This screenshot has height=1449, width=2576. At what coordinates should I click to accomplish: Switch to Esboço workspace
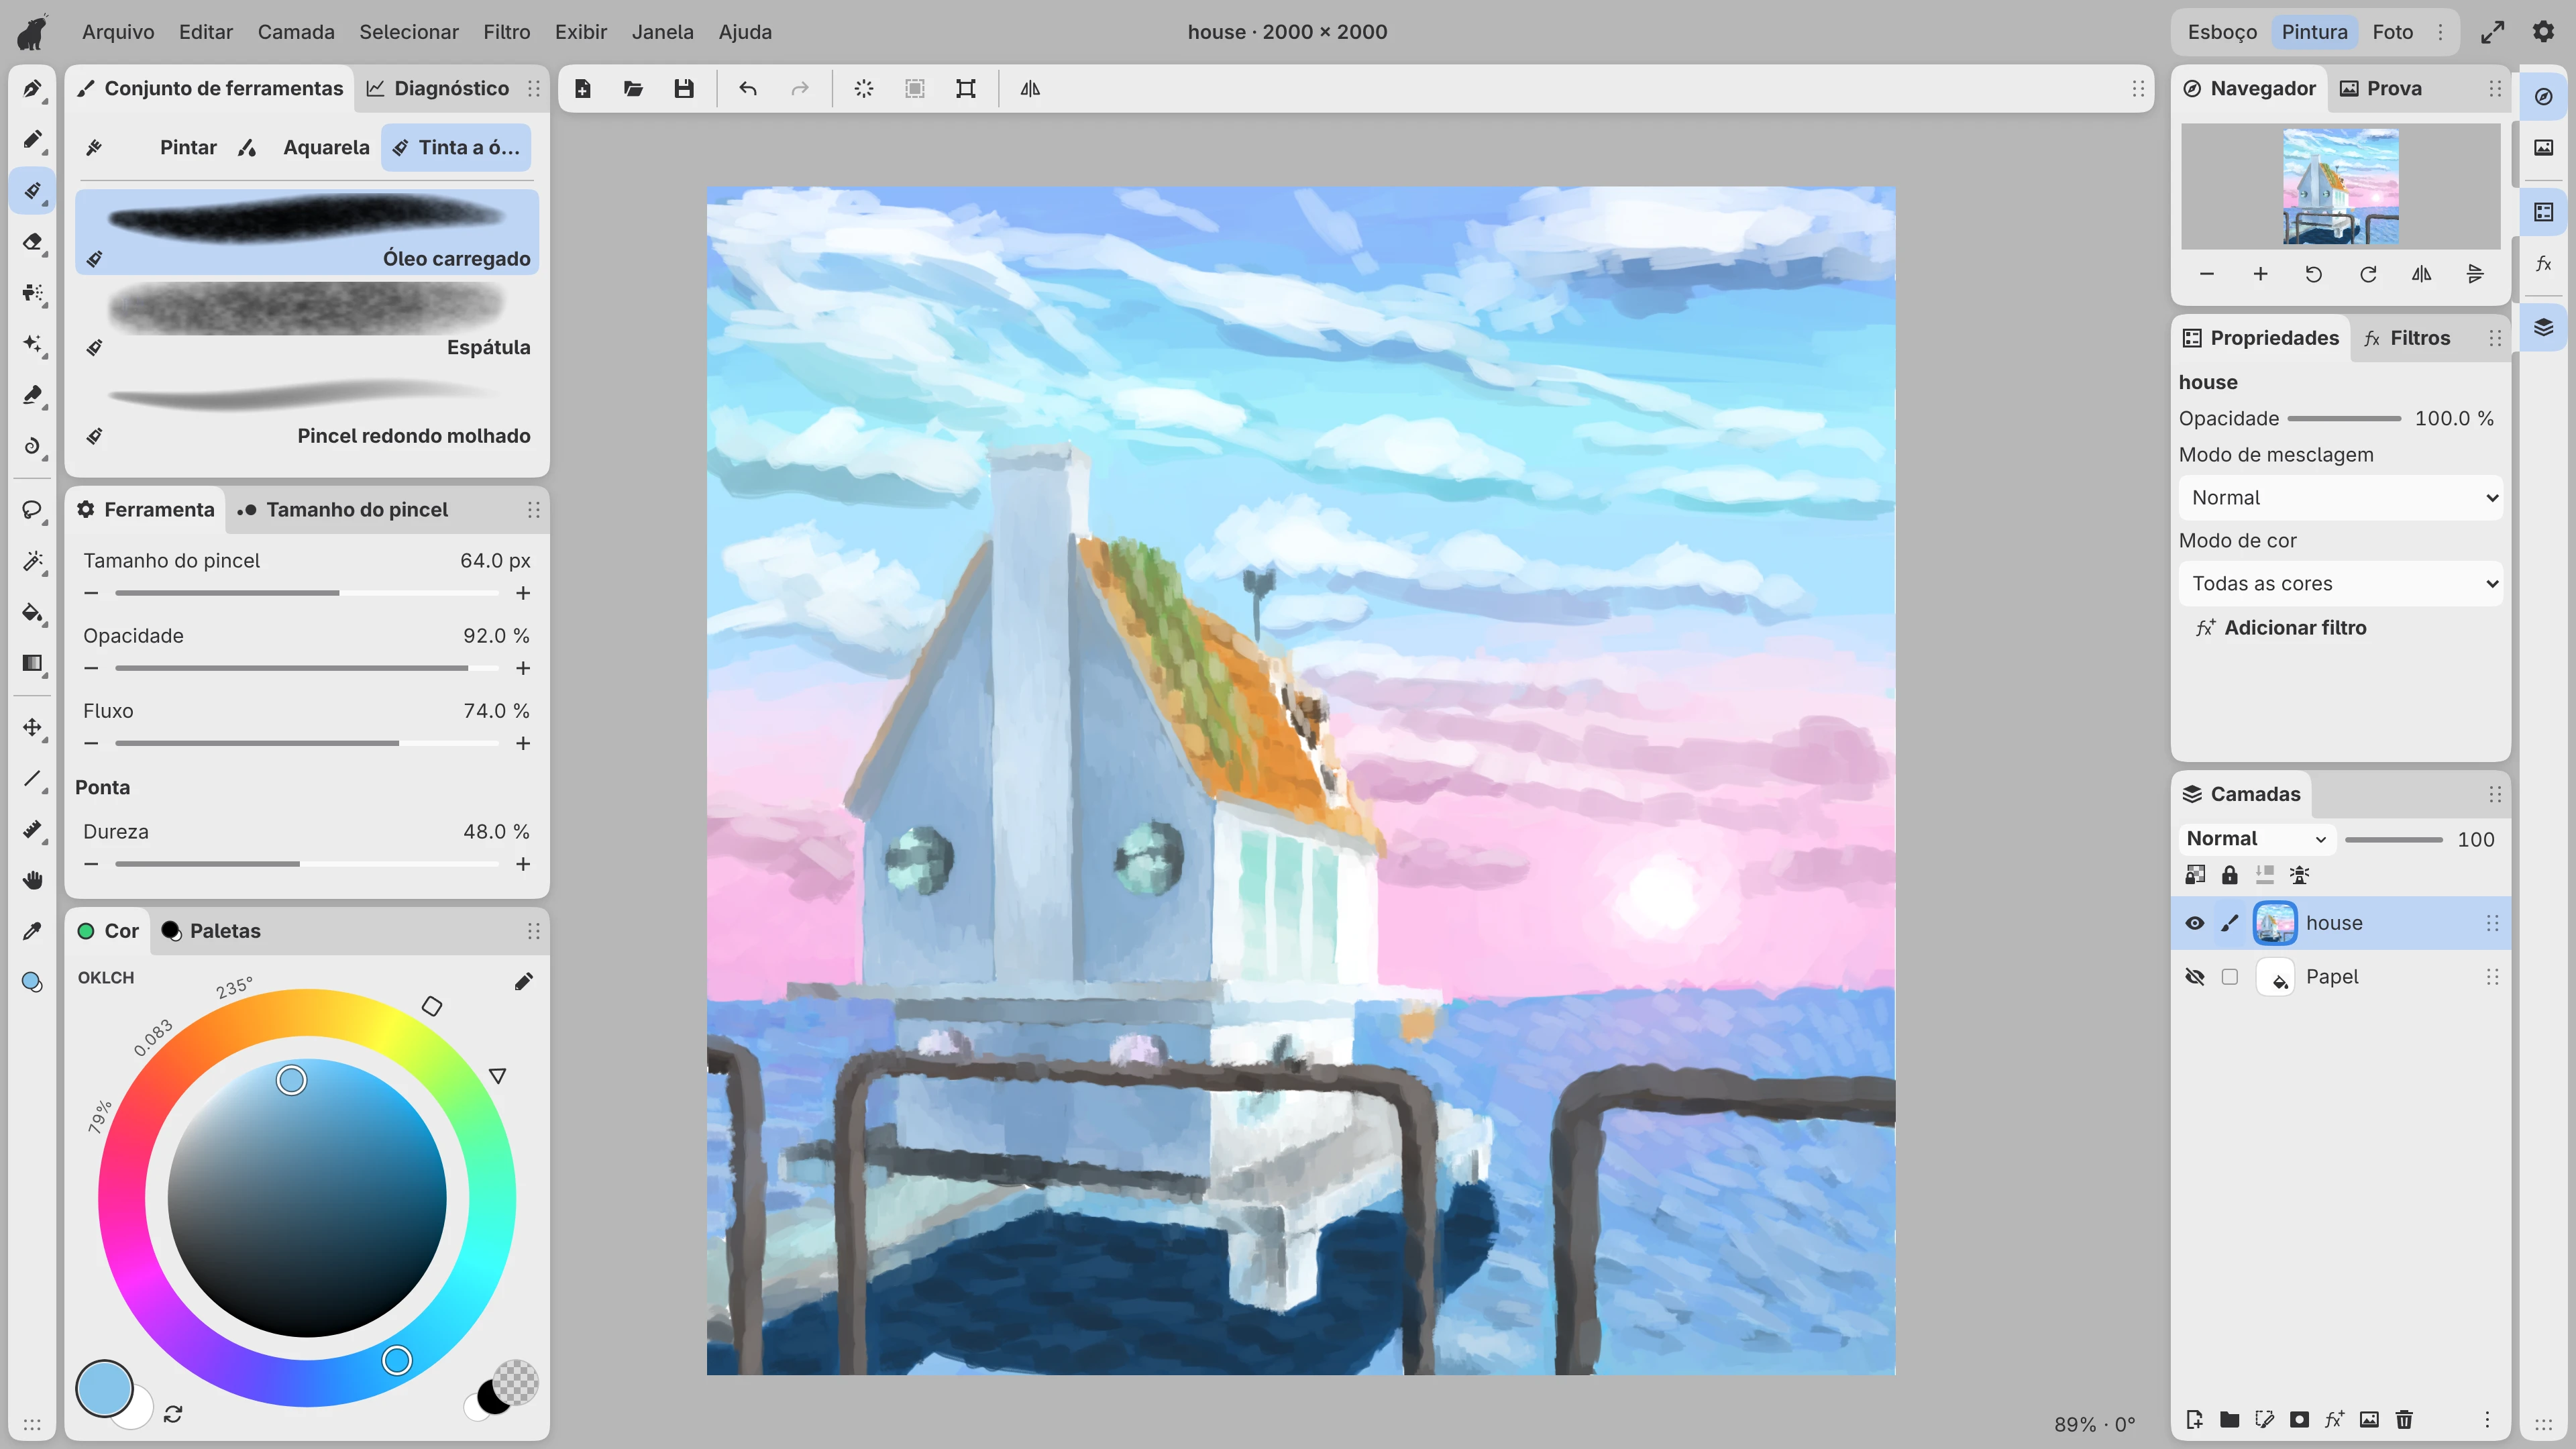click(x=2221, y=32)
